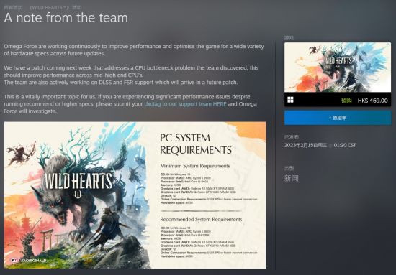Viewport: 396px width, 275px height.
Task: Select the 新闻 category tag
Action: pos(292,178)
